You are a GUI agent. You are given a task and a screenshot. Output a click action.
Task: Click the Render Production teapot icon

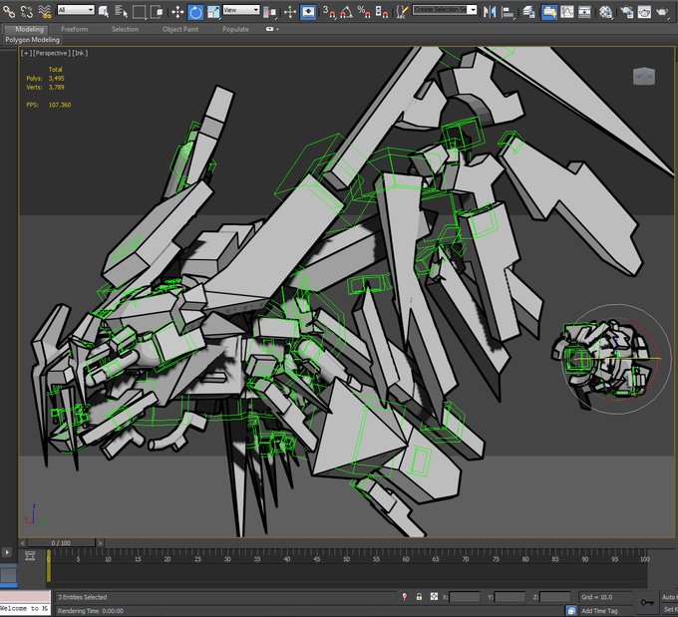pyautogui.click(x=662, y=11)
